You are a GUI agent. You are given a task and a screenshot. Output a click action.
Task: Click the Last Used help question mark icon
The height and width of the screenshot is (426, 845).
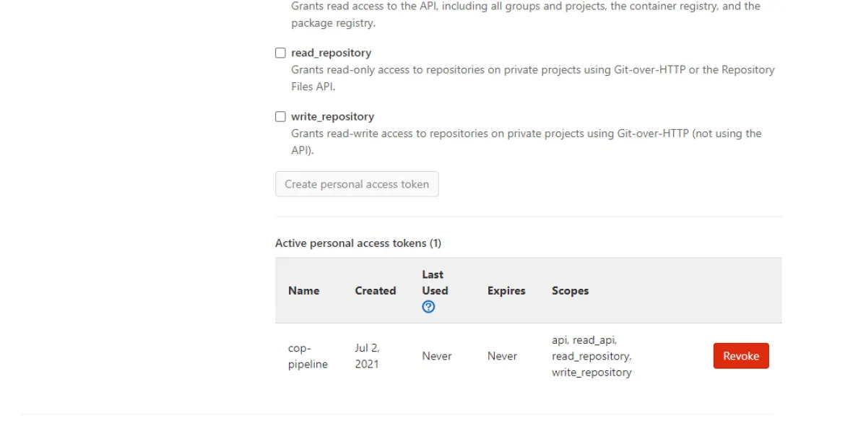point(428,306)
